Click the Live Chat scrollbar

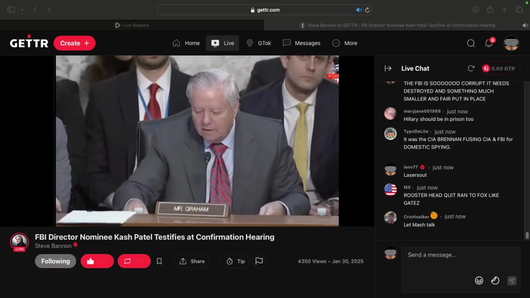point(527,236)
